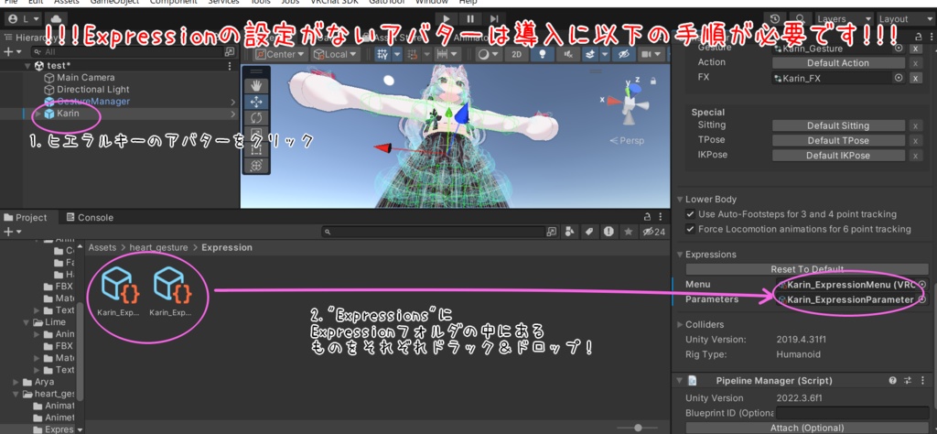
Task: Expand the Colliders section
Action: click(680, 325)
